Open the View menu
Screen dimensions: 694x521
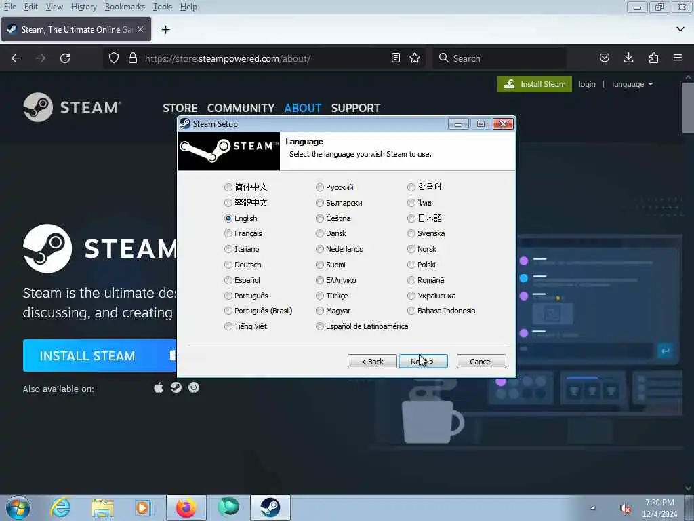tap(54, 7)
